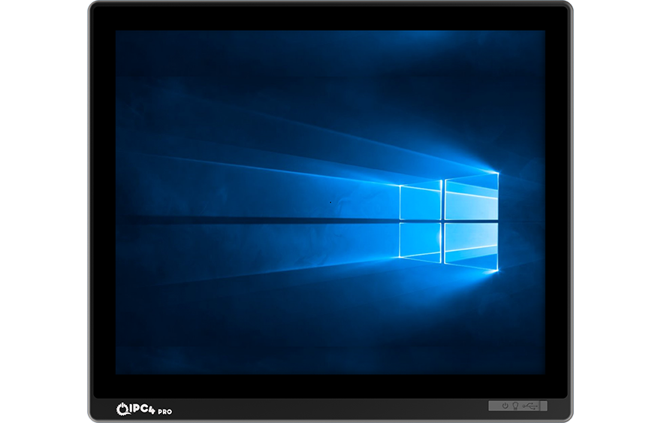The width and height of the screenshot is (661, 423).
Task: Tap the power symbol on the front panel
Action: 506,406
